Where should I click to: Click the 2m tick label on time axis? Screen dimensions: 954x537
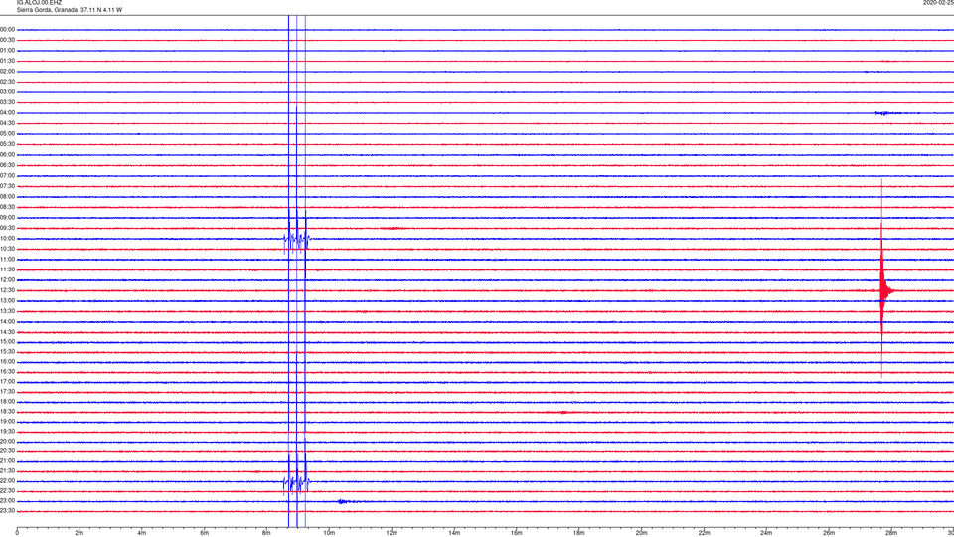pyautogui.click(x=79, y=533)
